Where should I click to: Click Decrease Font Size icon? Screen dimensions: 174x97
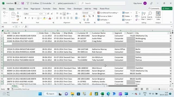(x=52, y=14)
